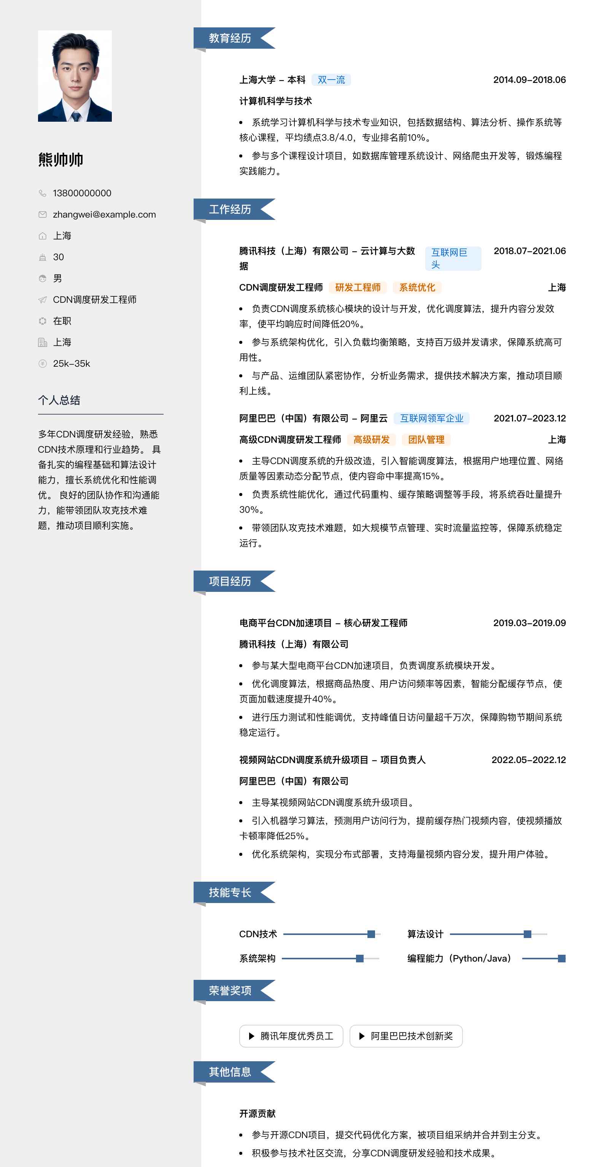Image resolution: width=604 pixels, height=1167 pixels.
Task: Click the 腾讯年度优秀员工 award button
Action: coord(291,1036)
